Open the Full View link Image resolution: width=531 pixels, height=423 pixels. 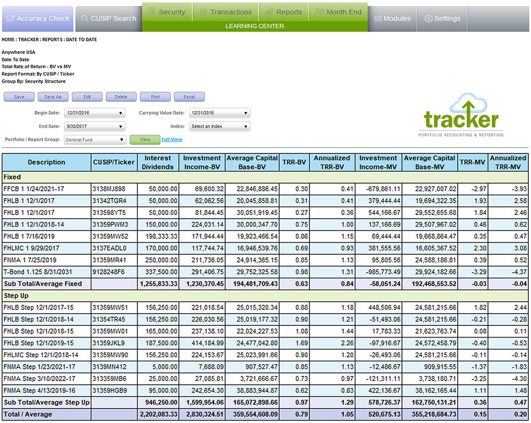pos(172,140)
